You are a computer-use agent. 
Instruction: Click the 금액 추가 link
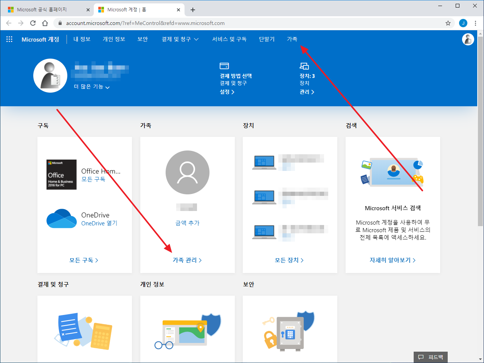[x=188, y=223]
